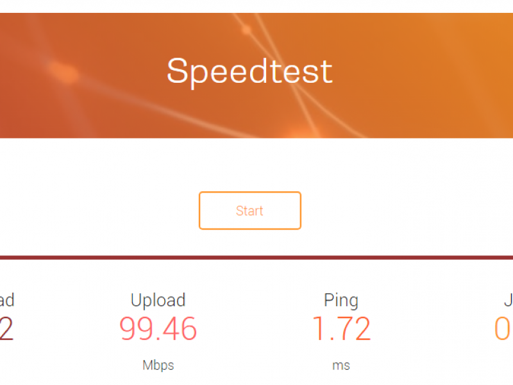513x385 pixels.
Task: Click the Mbps unit under Upload
Action: (x=158, y=364)
